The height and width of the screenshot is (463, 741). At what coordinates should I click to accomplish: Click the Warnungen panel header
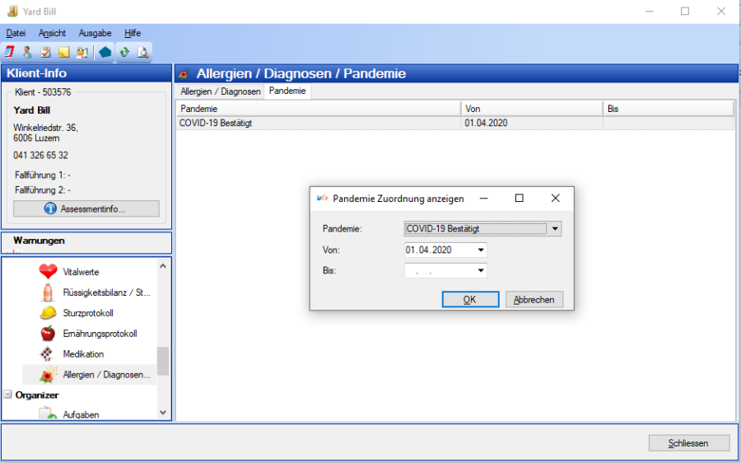(x=86, y=241)
